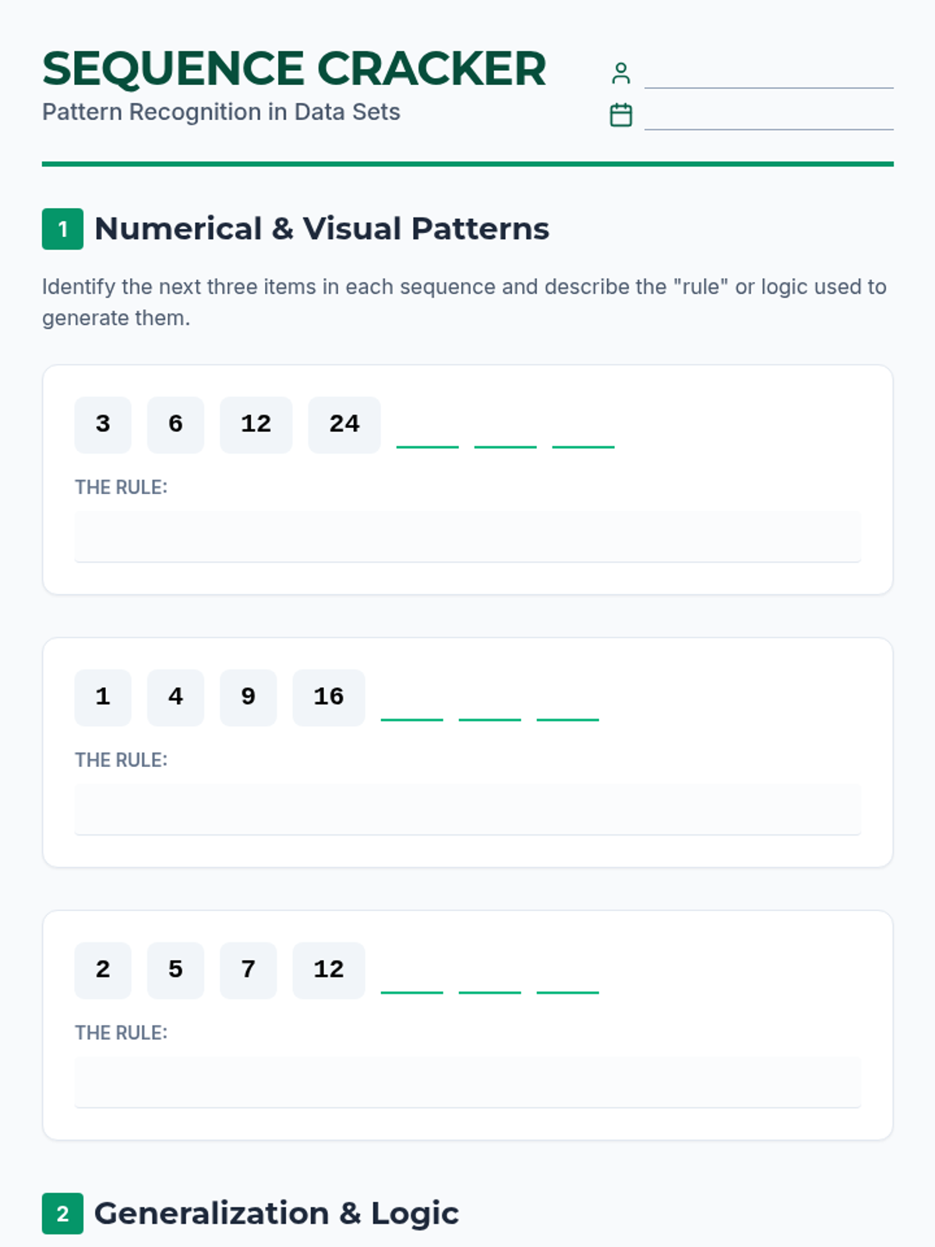Viewport: 935px width, 1247px height.
Task: Click the green section 1 number badge
Action: point(62,229)
